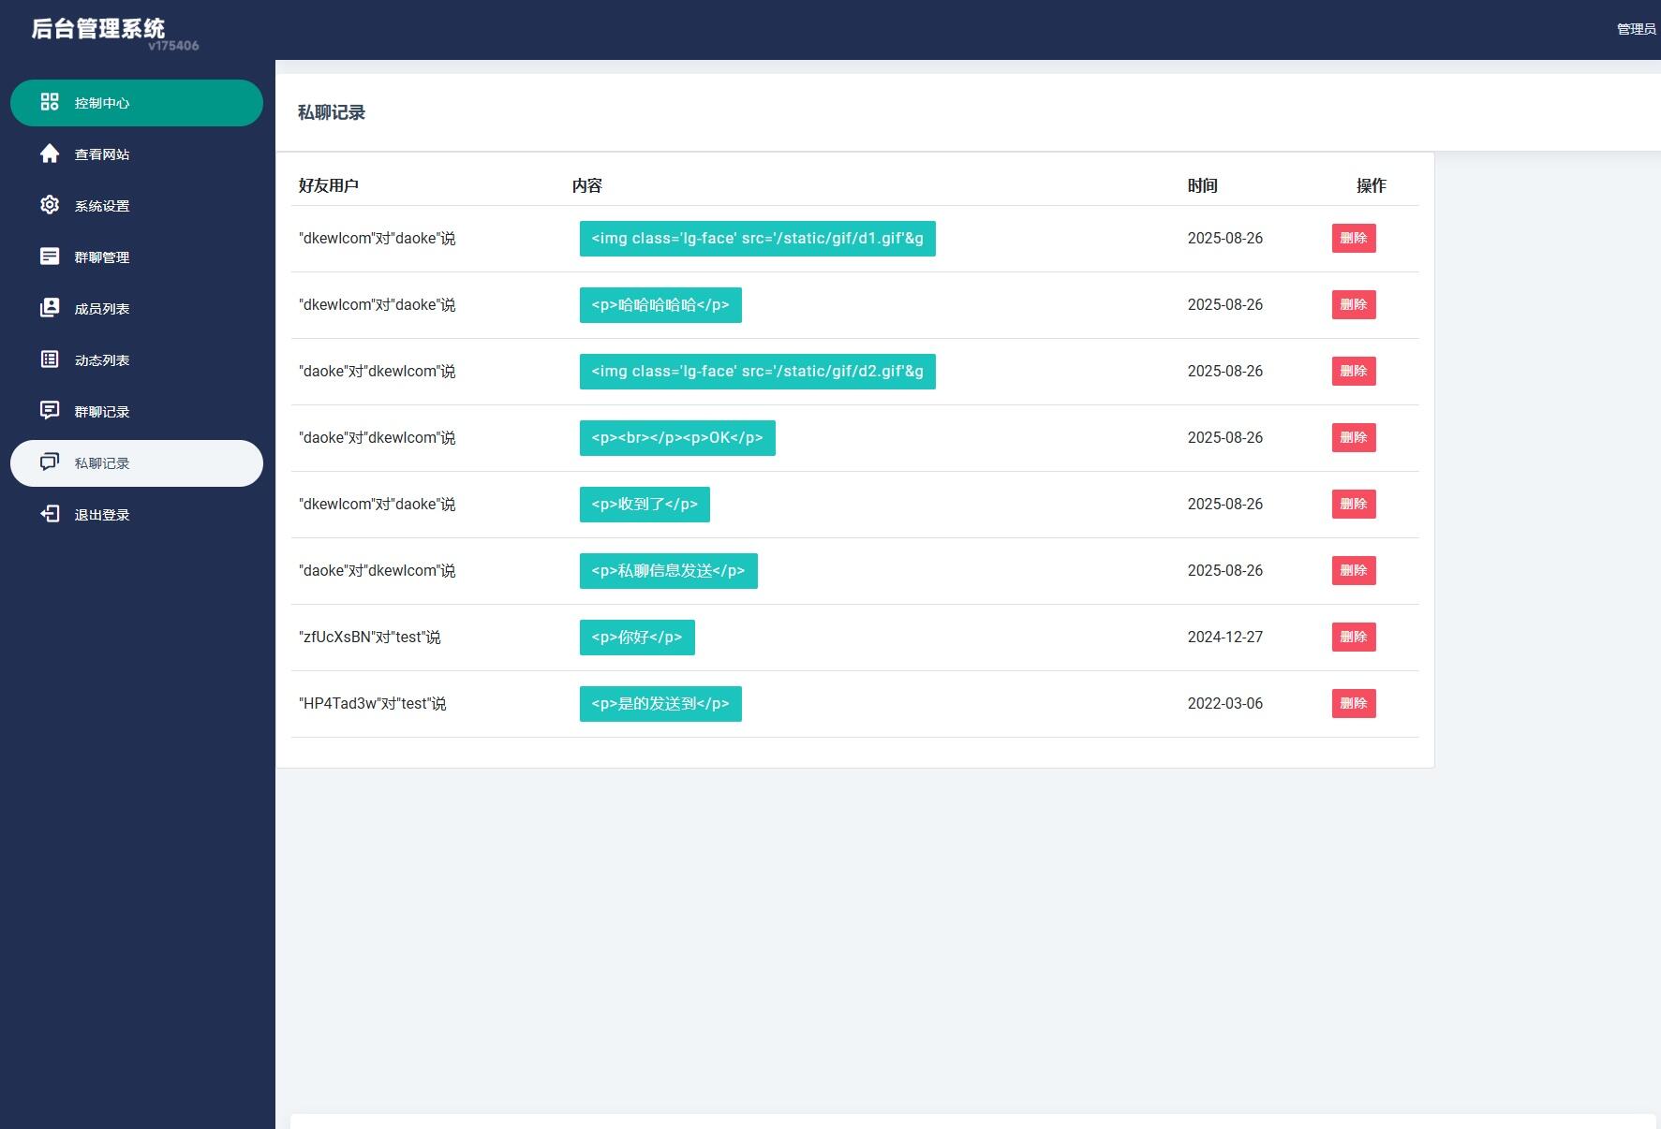
Task: Click the 后台管理系统 logo title
Action: [x=98, y=29]
